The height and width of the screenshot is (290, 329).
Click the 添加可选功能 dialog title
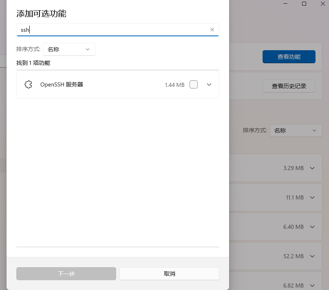41,13
